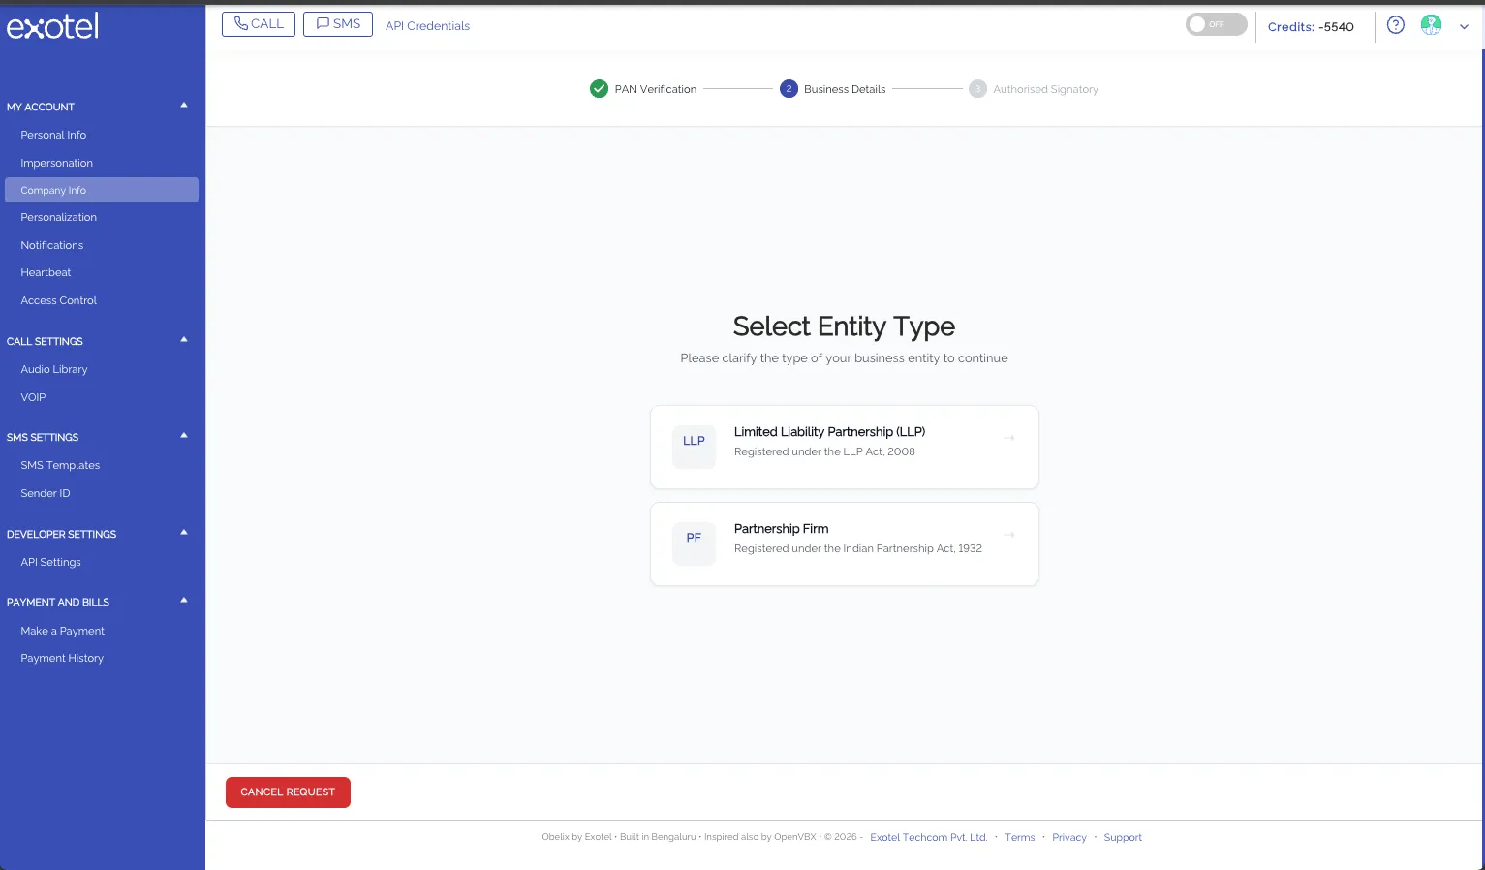Go to Make a Payment
The height and width of the screenshot is (870, 1485).
coord(62,631)
